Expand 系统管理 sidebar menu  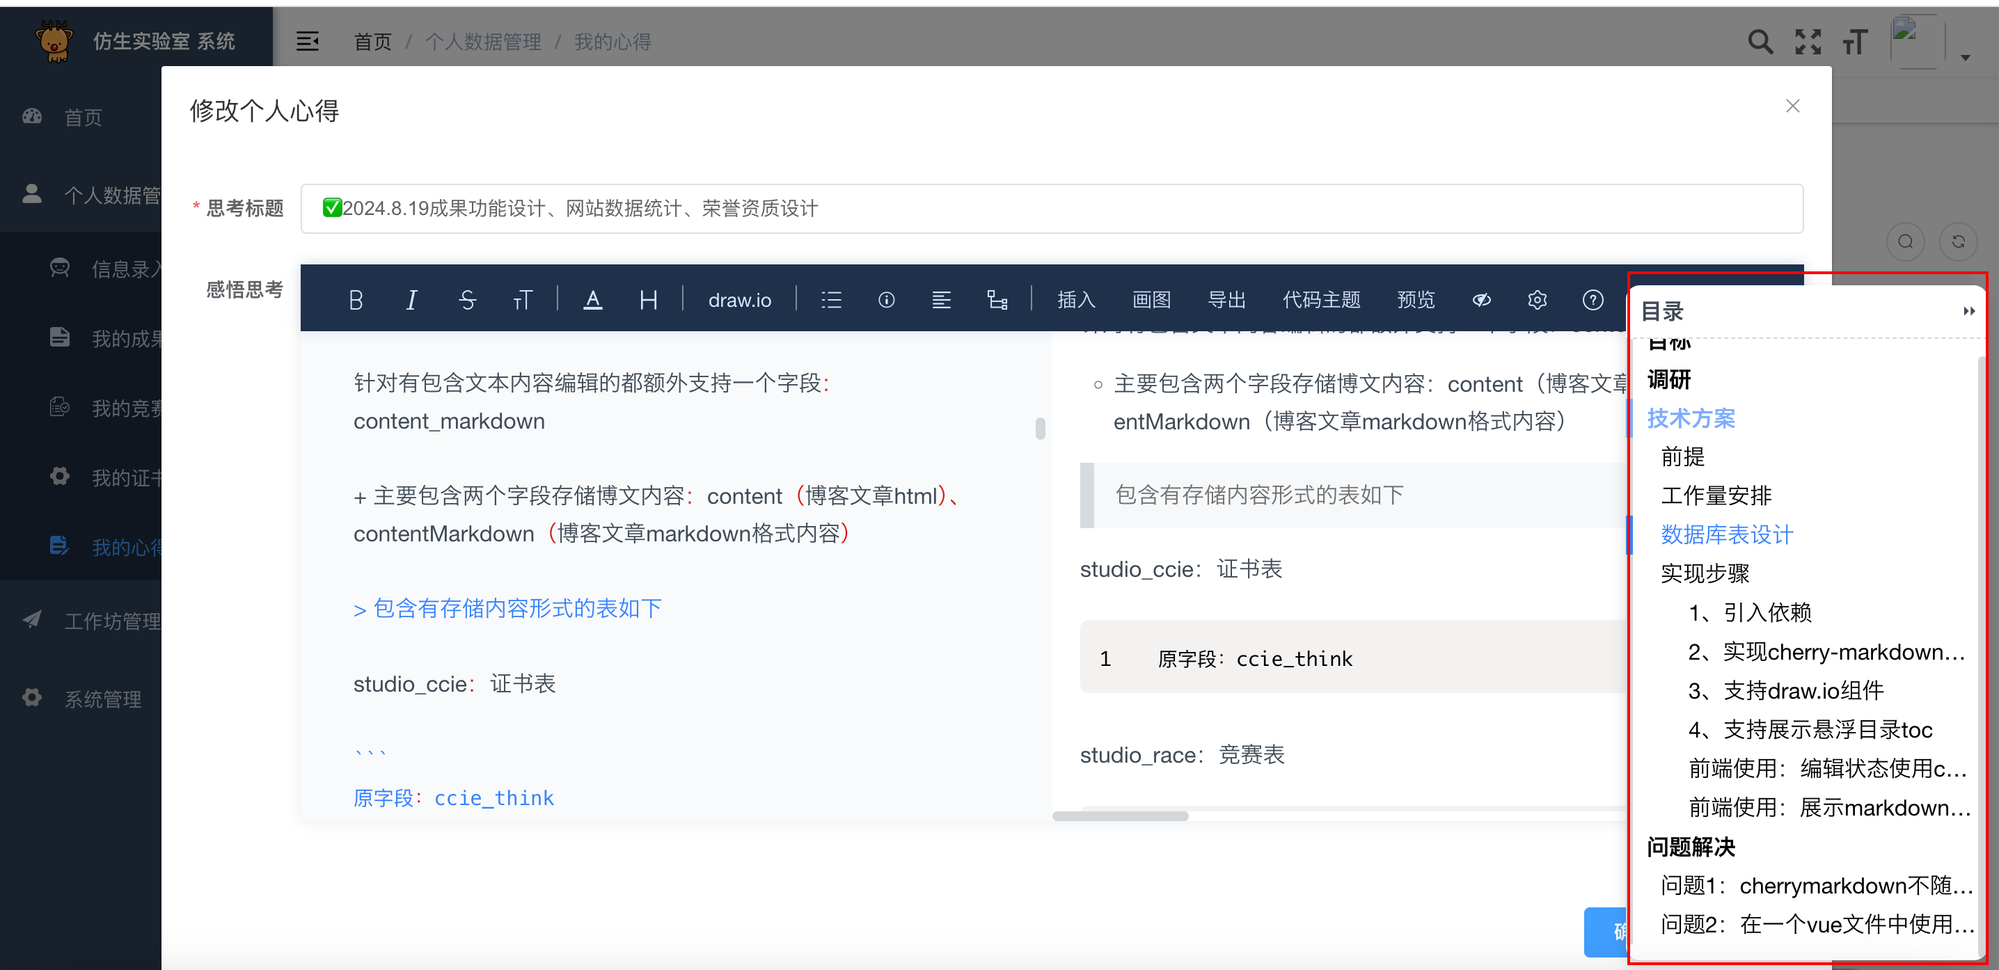tap(81, 699)
